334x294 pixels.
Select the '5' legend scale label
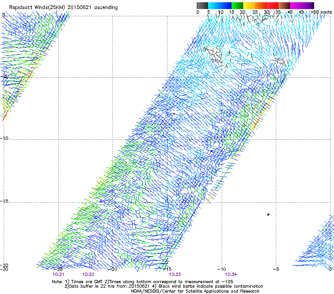[209, 12]
